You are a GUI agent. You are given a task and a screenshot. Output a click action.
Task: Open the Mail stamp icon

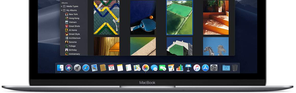click(94, 68)
